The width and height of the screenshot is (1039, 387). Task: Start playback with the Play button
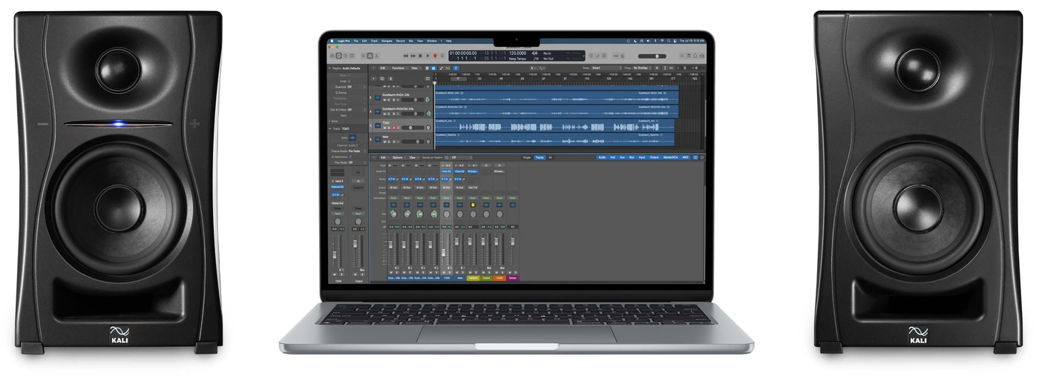click(427, 56)
